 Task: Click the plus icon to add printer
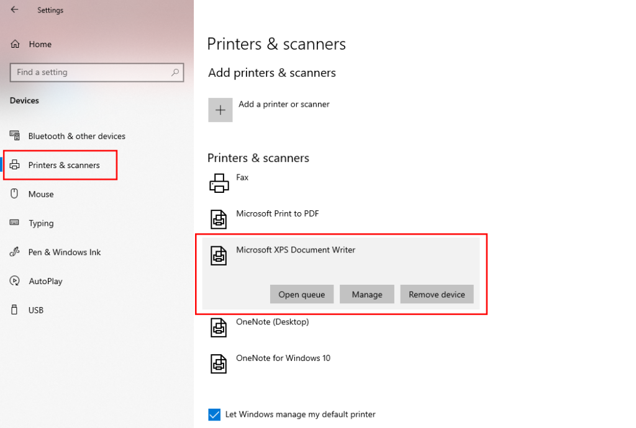point(220,110)
